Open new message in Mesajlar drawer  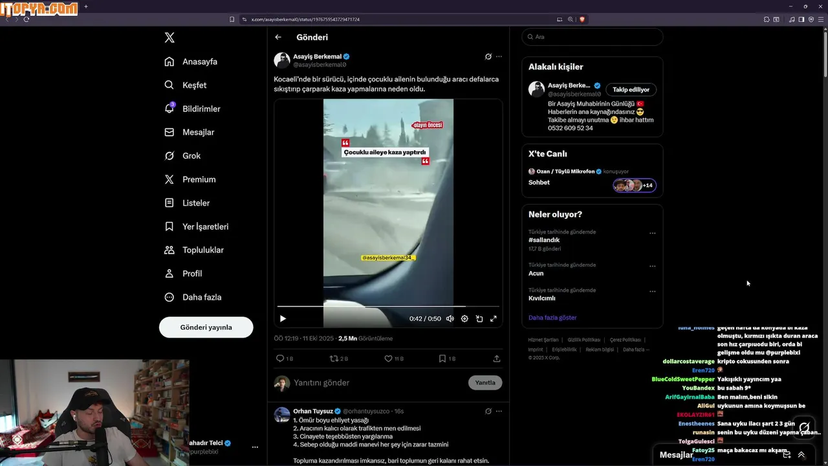787,455
